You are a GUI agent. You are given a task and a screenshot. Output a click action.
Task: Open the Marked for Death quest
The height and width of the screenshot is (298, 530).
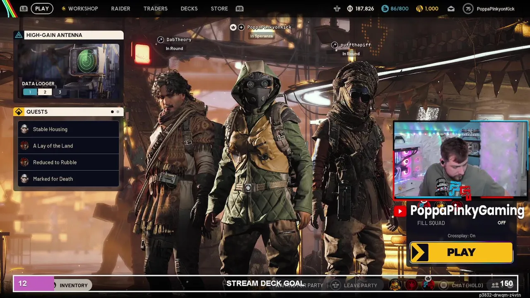tap(68, 179)
